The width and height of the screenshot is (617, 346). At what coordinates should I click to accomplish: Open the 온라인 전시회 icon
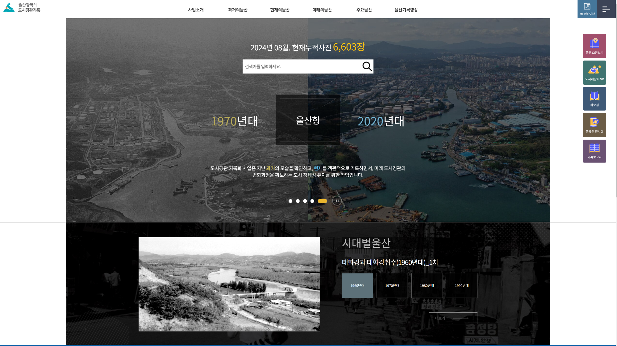(x=594, y=125)
